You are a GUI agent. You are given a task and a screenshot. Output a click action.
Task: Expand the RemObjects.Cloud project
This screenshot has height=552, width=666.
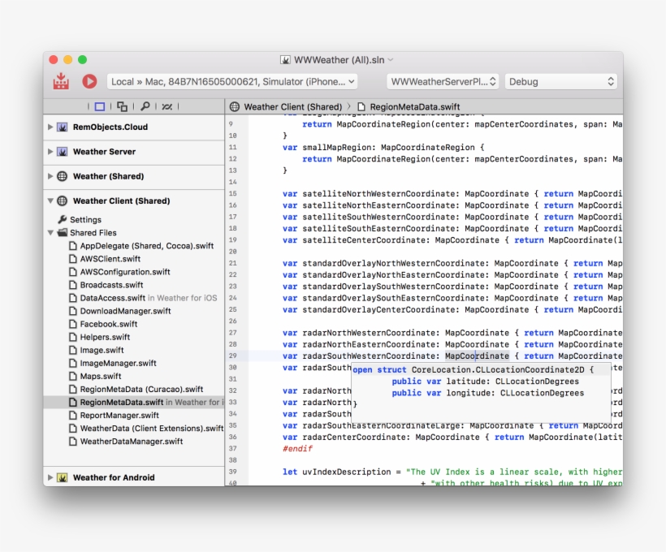[50, 127]
